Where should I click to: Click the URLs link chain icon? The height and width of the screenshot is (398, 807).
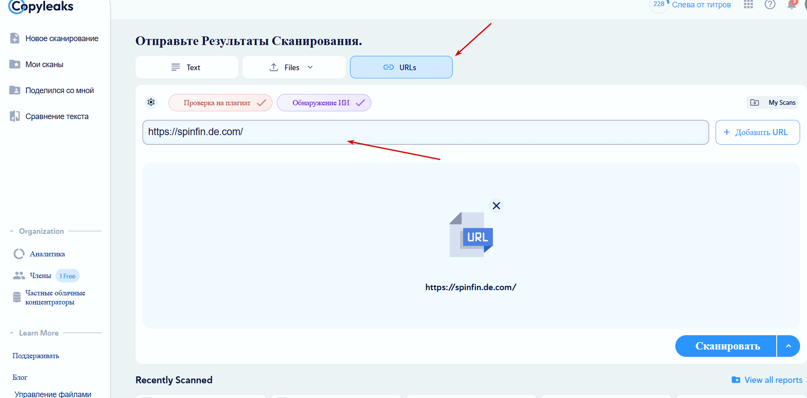pyautogui.click(x=389, y=67)
